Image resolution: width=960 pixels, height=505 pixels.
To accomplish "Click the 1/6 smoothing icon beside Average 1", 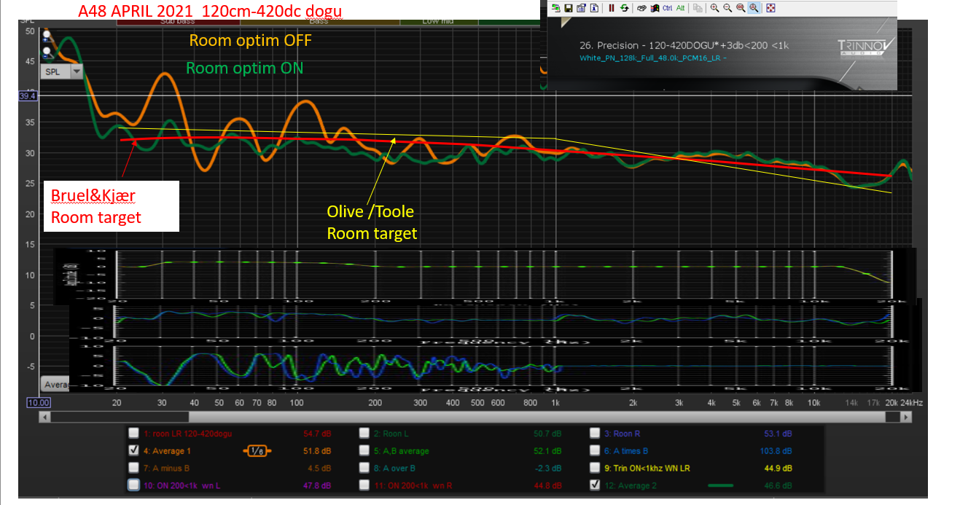I will pyautogui.click(x=257, y=451).
